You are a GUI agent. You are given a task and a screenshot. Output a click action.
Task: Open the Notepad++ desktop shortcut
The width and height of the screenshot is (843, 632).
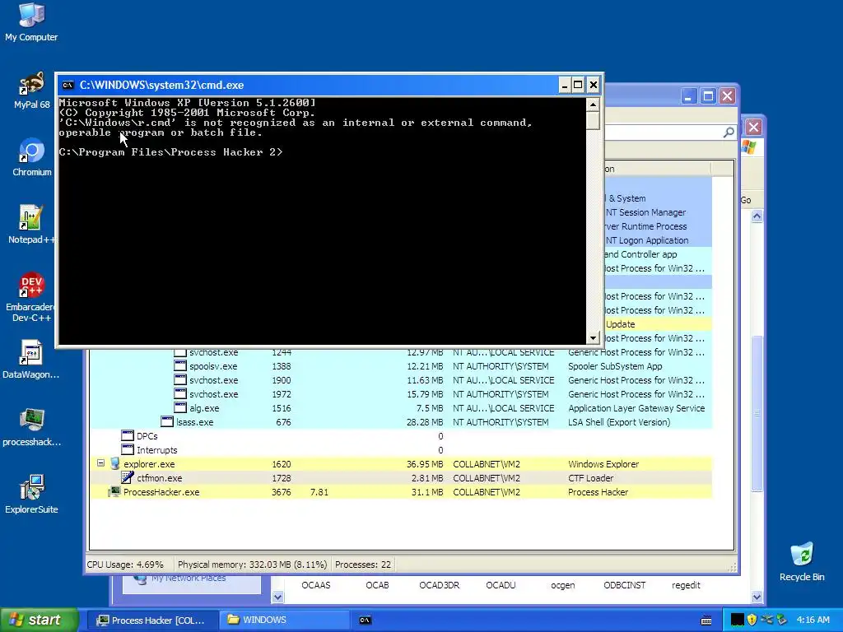pyautogui.click(x=31, y=225)
